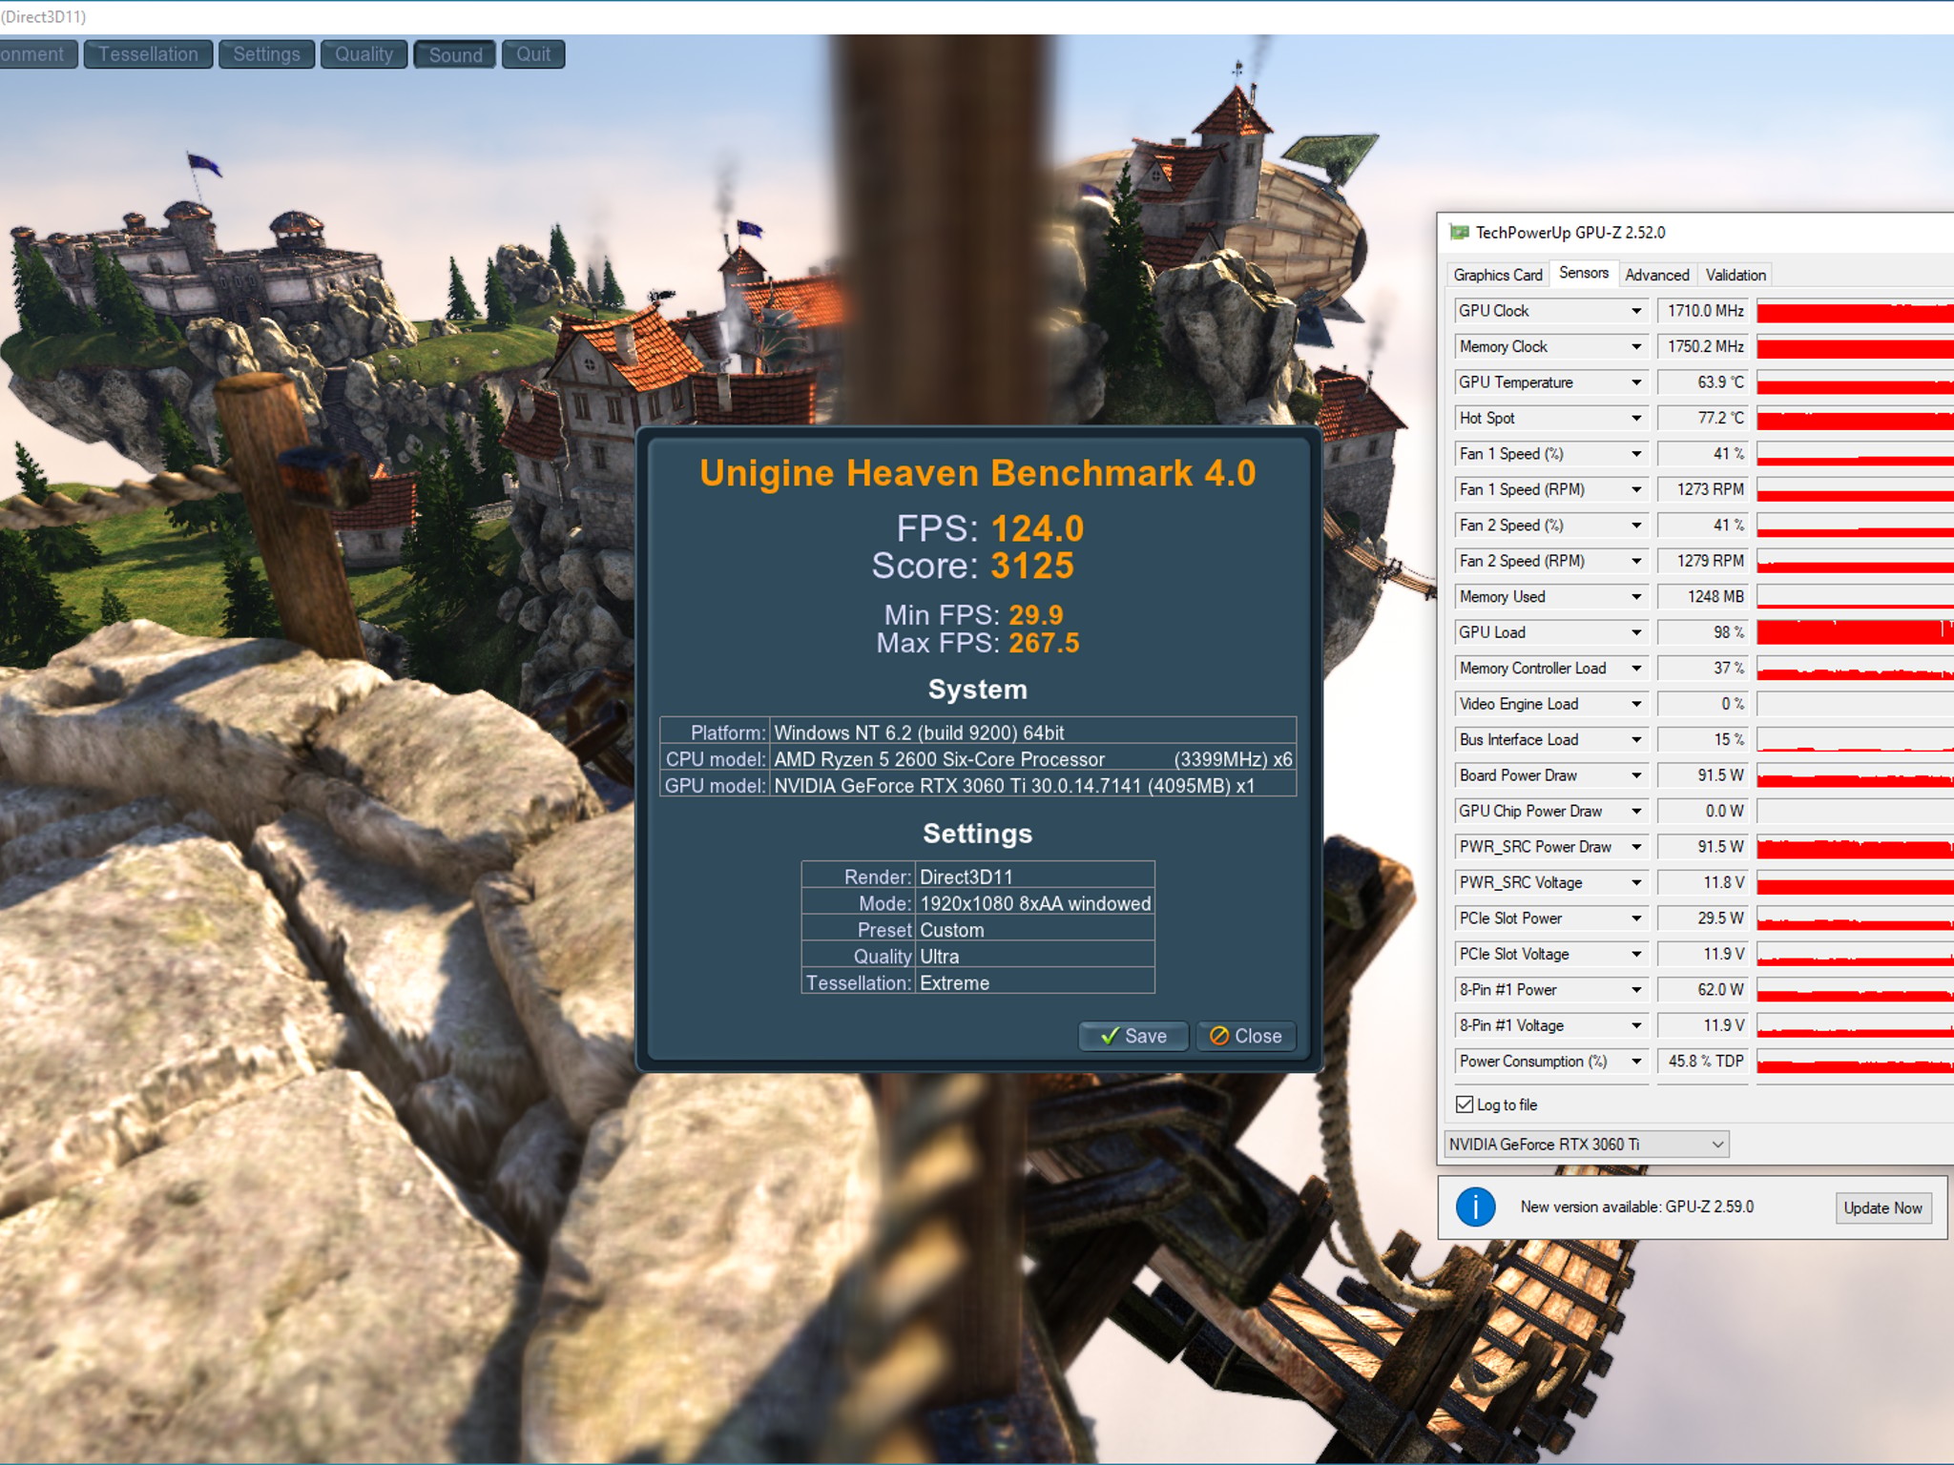Save the benchmark results
1954x1465 pixels.
(1133, 1036)
